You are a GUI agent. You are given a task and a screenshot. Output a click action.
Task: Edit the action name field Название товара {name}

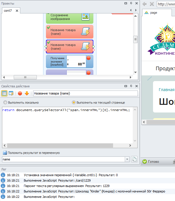coord(85,93)
